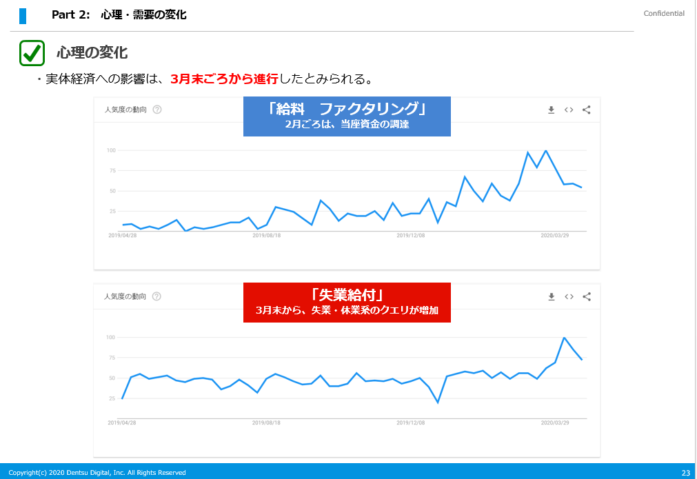Select red 「失業給付」 banner
Viewport: 697px width, 479px height.
coord(347,302)
